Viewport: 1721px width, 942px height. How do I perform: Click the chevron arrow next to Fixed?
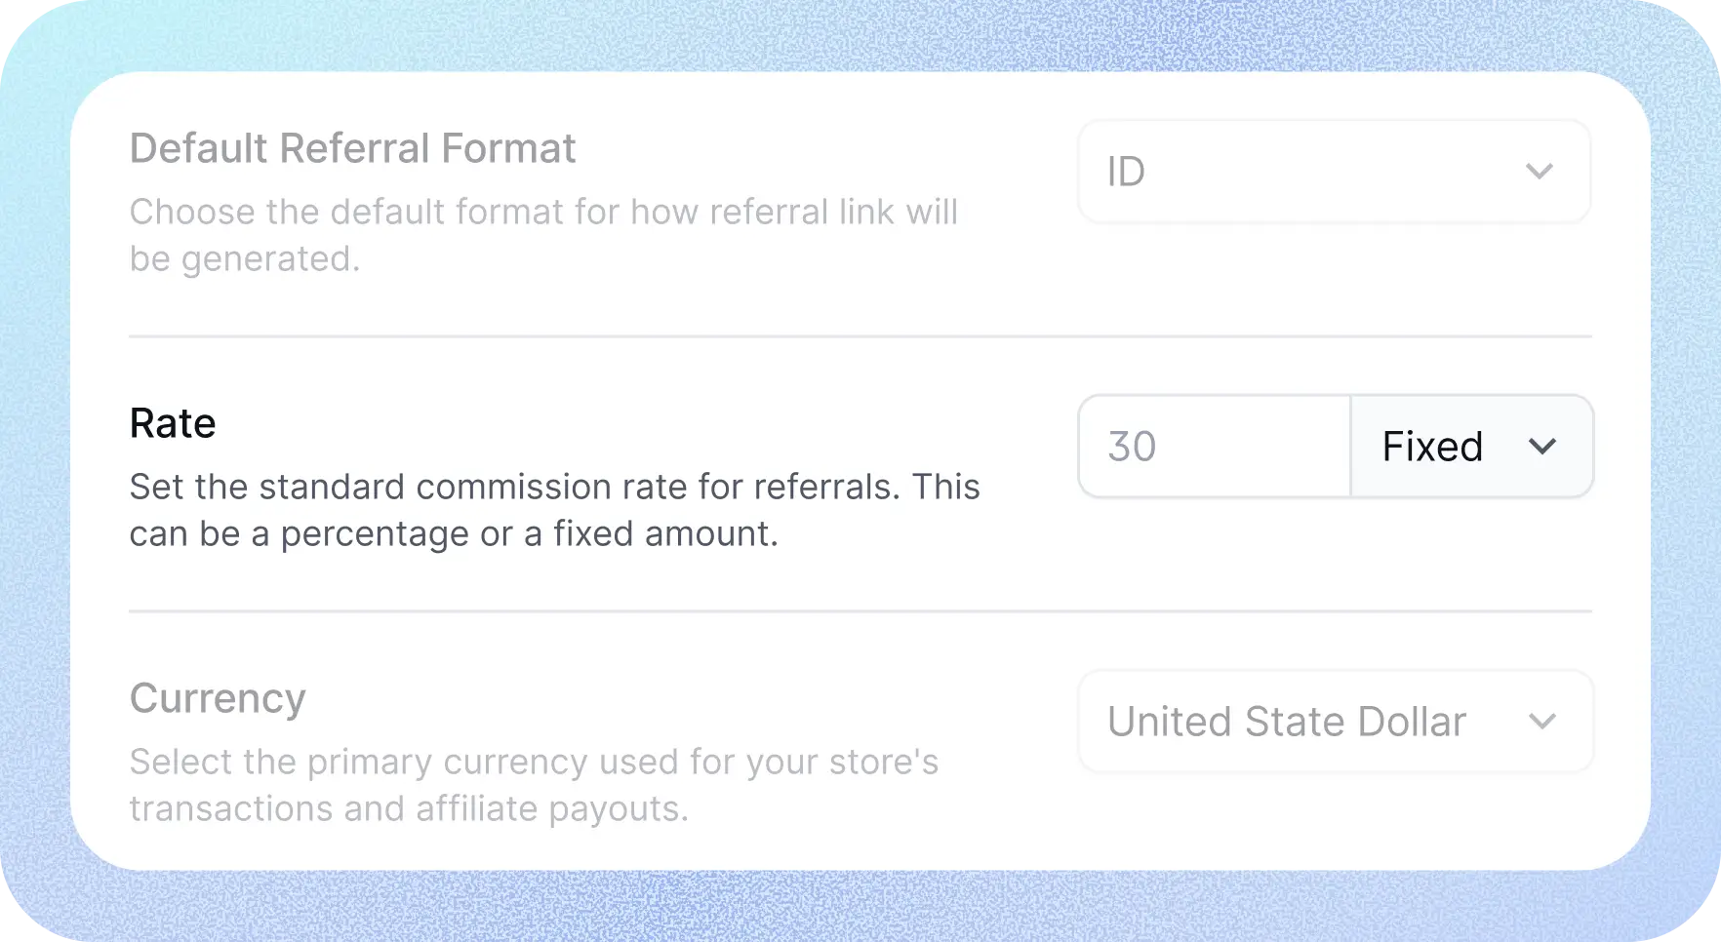tap(1541, 447)
